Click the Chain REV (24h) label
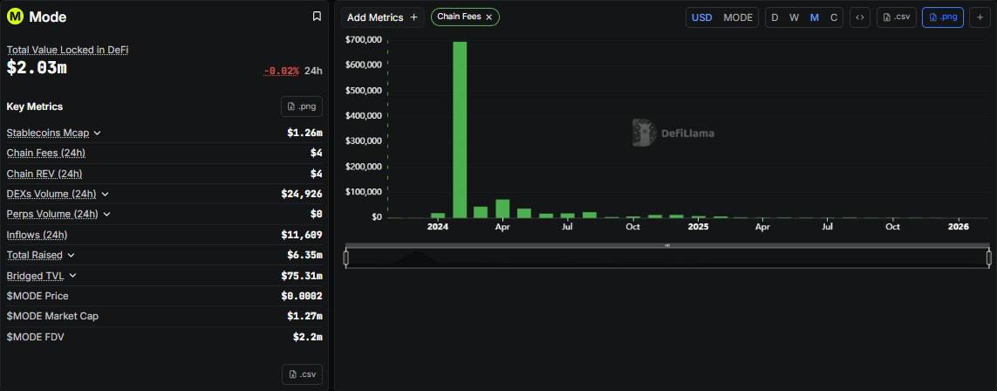The image size is (997, 391). coord(44,174)
